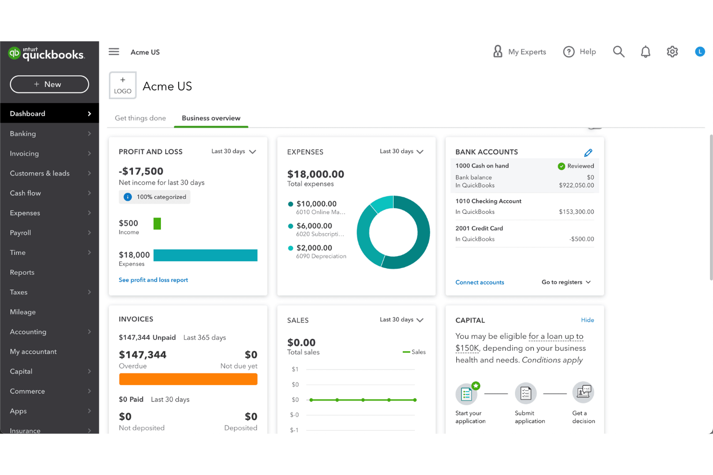Click the + New button
The image size is (713, 475).
coord(50,84)
